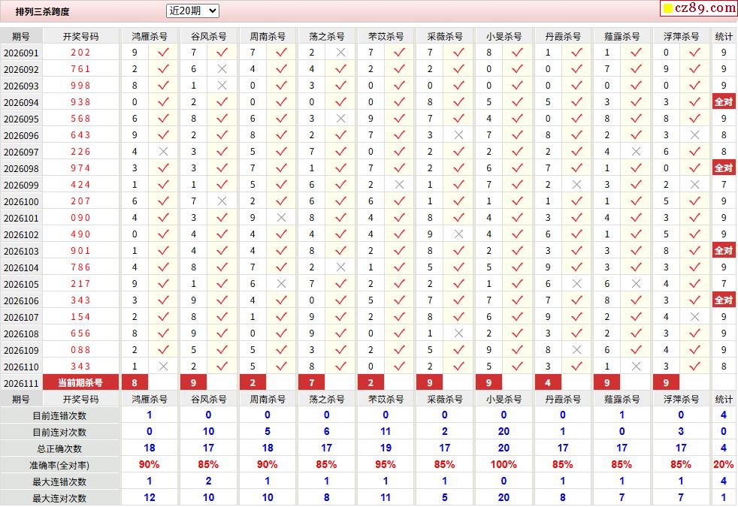Click issue number 2026100
738x507 pixels.
[x=21, y=201]
